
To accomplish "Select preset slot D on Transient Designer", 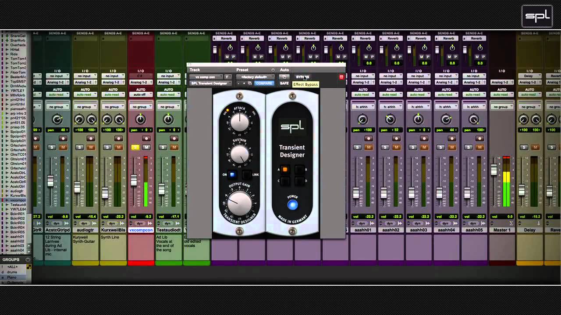I will [x=299, y=180].
